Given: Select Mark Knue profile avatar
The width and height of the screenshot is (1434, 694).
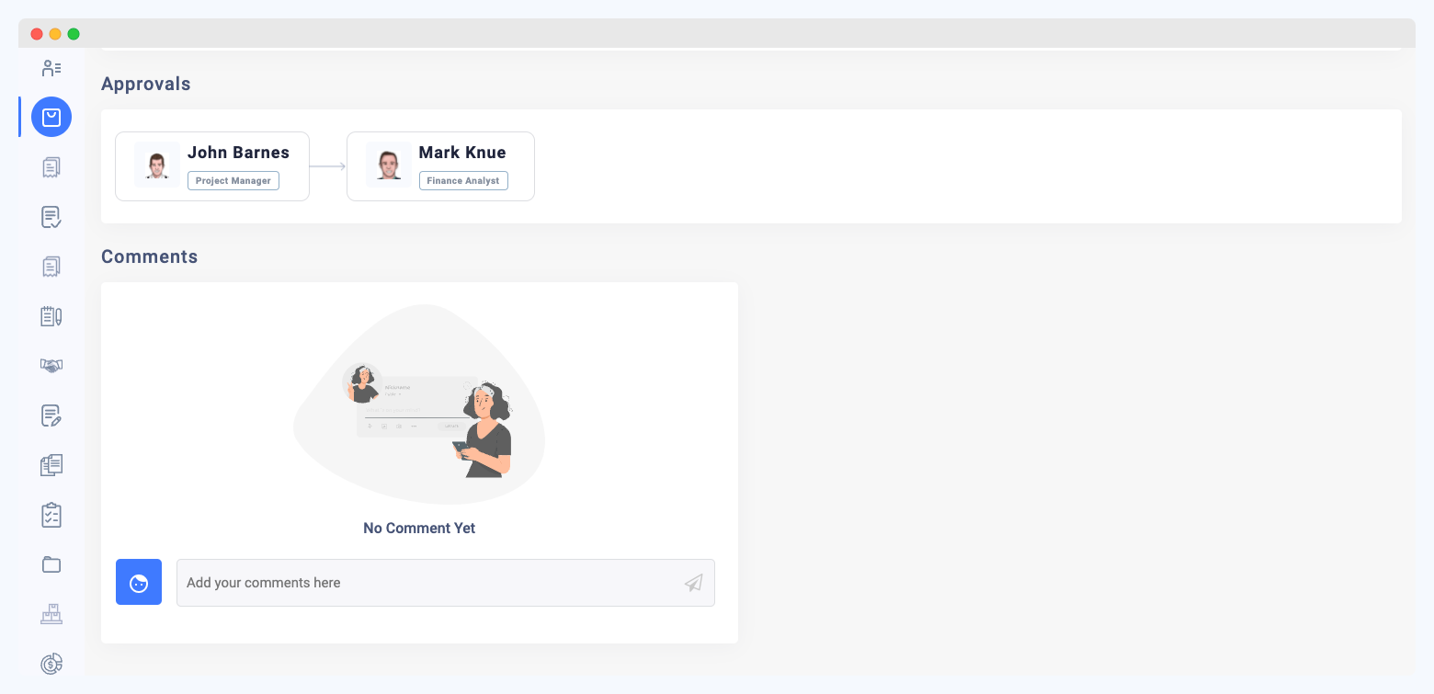Looking at the screenshot, I should click(388, 164).
